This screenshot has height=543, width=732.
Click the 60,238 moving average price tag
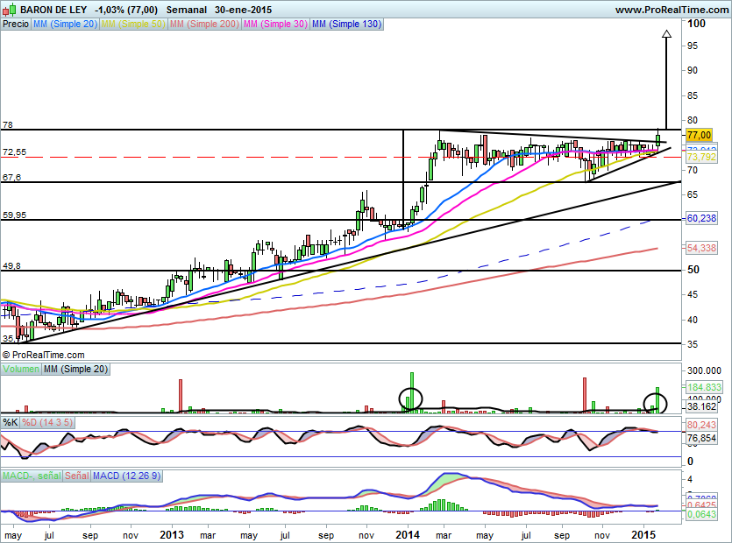[702, 218]
